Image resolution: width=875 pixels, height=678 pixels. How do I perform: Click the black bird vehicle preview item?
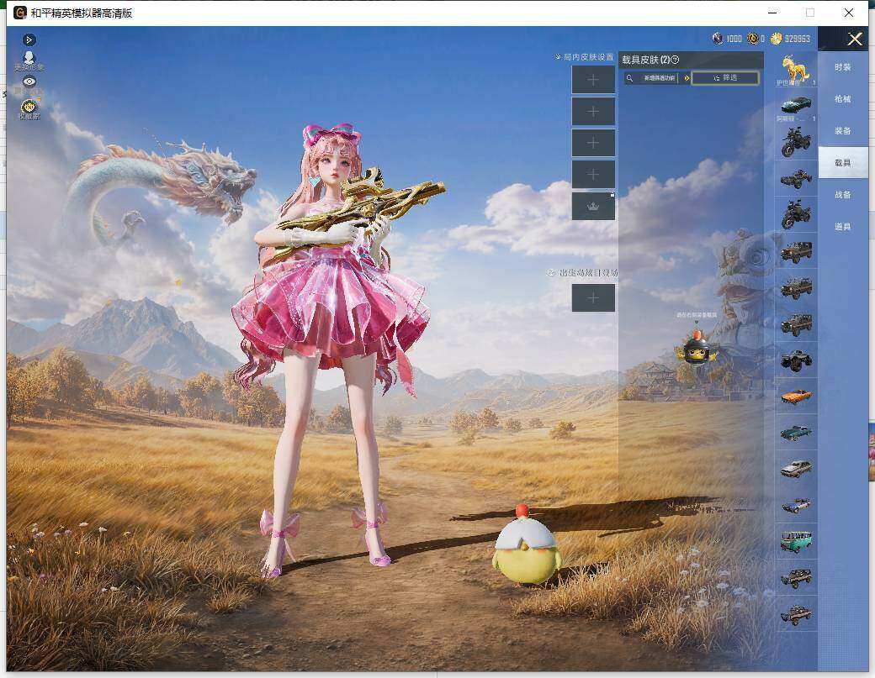pyautogui.click(x=697, y=348)
